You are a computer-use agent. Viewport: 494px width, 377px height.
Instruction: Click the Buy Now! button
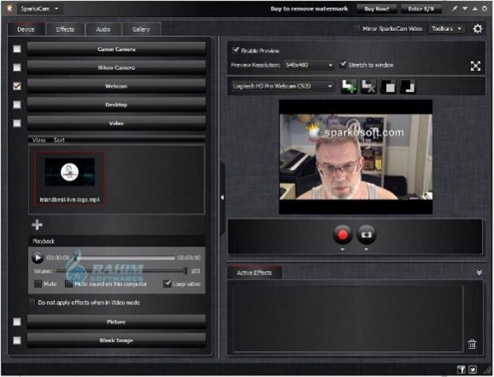click(377, 9)
